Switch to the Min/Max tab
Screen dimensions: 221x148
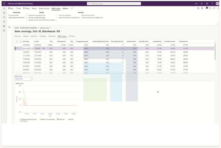point(43,36)
